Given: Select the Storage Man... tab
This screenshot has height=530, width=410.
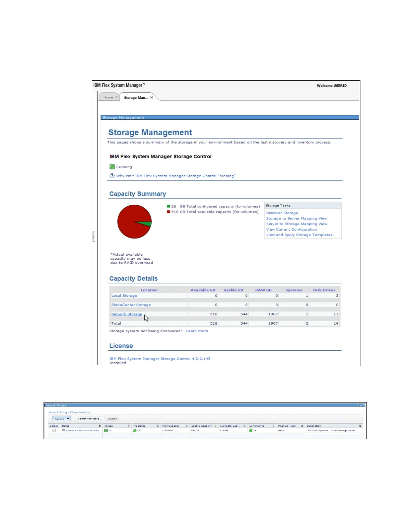Looking at the screenshot, I should pyautogui.click(x=136, y=98).
